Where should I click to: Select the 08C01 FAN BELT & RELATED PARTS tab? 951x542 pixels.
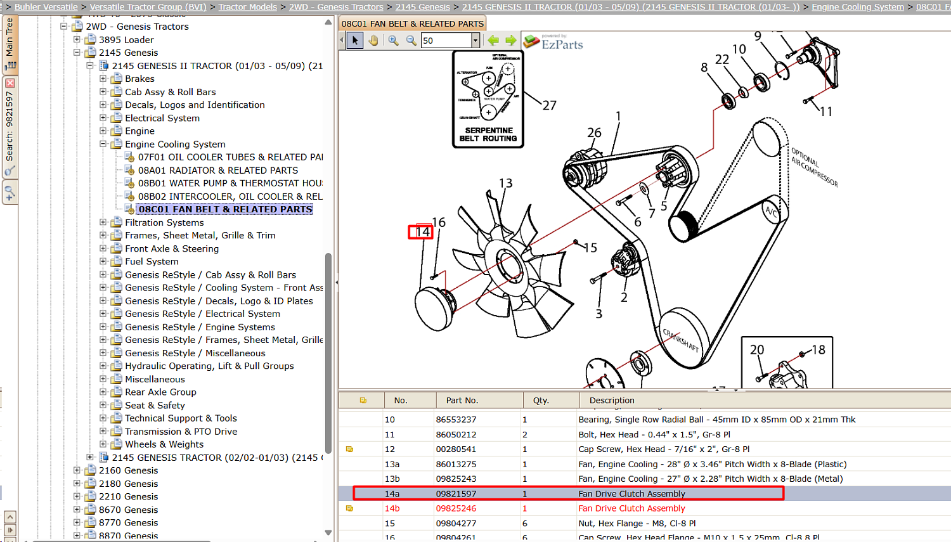[x=413, y=23]
